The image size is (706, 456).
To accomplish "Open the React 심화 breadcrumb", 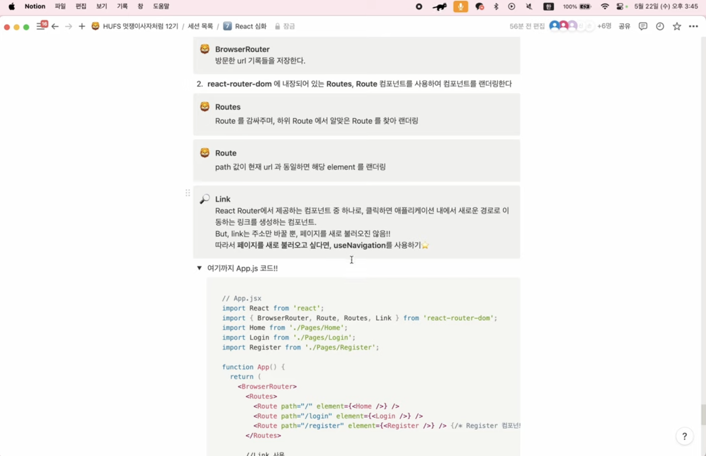I will pyautogui.click(x=245, y=26).
